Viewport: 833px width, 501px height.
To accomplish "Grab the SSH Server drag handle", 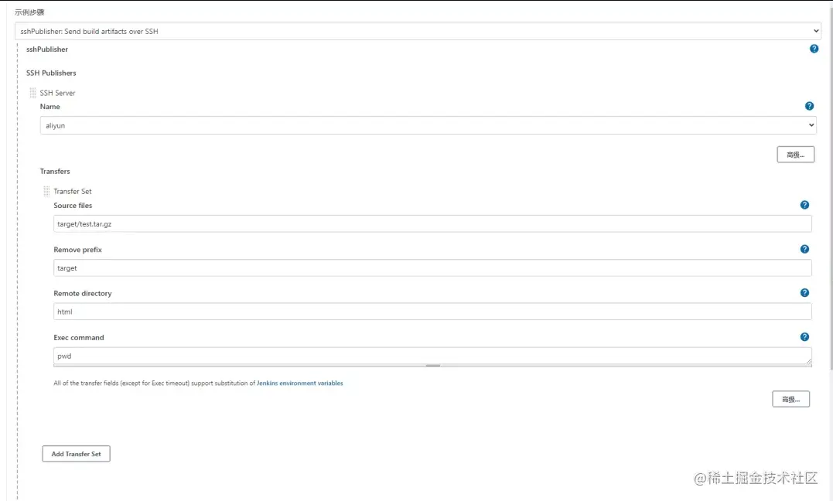I will (x=33, y=93).
